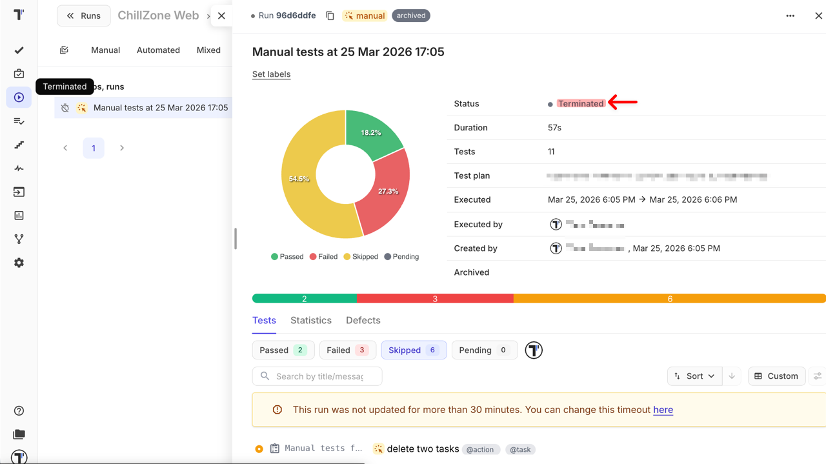
Task: Switch to the Defects tab
Action: click(x=363, y=320)
